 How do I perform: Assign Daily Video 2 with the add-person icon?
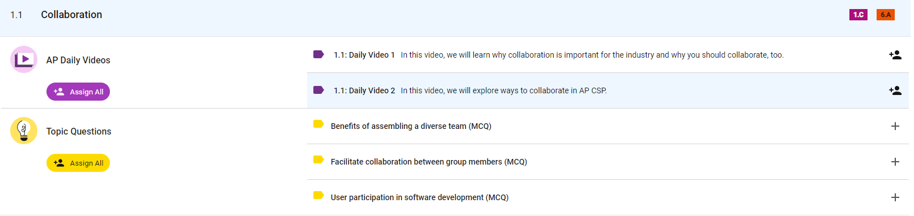pyautogui.click(x=895, y=90)
